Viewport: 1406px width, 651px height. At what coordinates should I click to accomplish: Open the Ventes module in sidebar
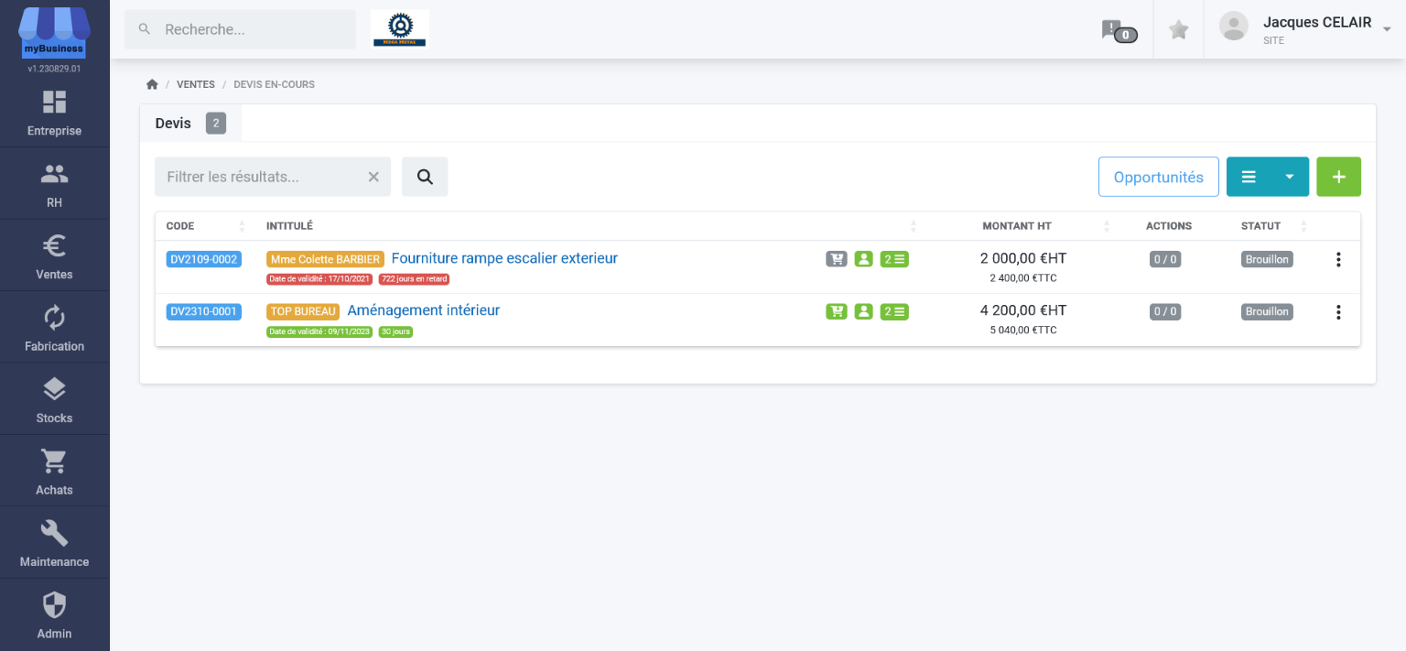pos(54,255)
